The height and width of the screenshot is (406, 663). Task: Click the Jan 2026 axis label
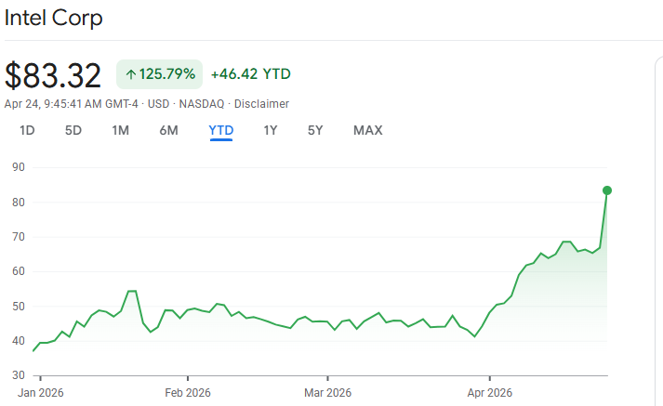[41, 393]
